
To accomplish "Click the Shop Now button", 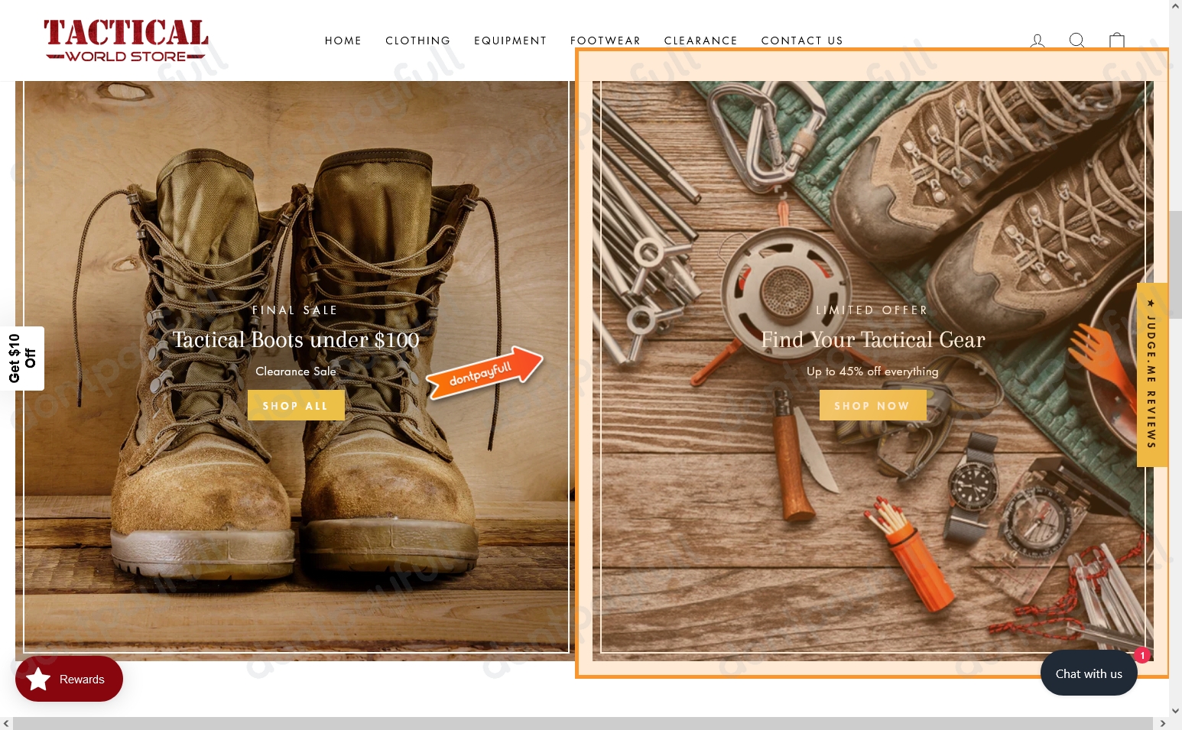I will click(x=872, y=405).
